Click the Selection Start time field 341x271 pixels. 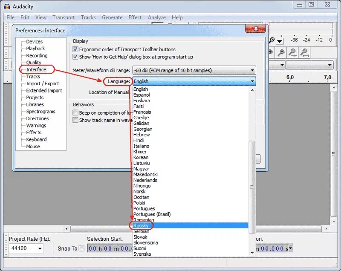point(110,248)
